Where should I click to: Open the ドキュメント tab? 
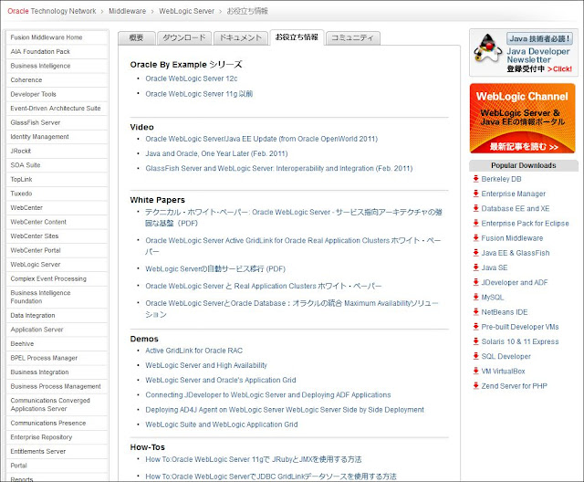241,37
